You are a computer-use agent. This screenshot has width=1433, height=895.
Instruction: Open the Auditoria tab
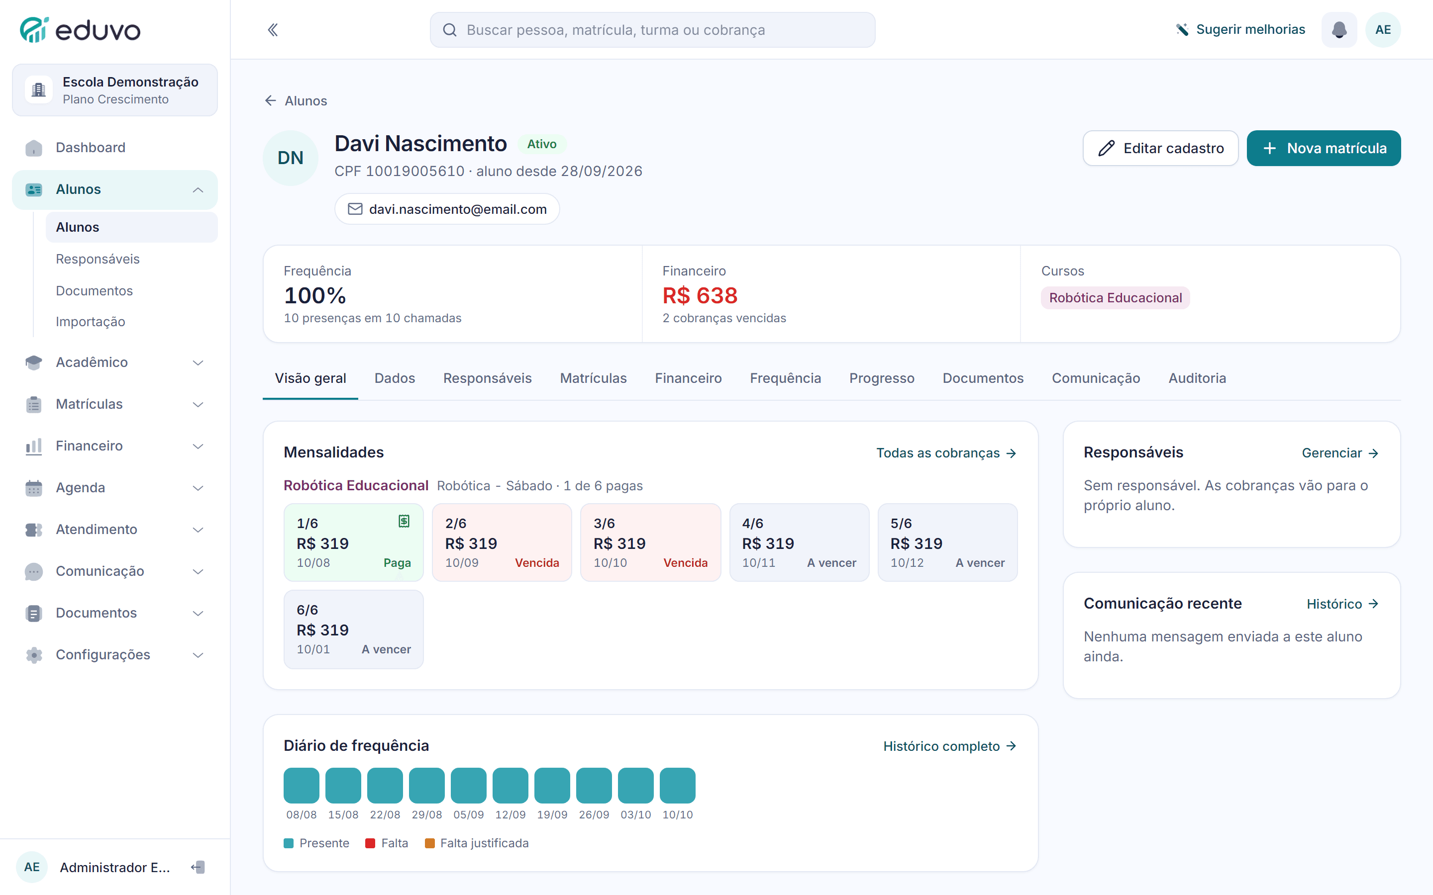1197,378
